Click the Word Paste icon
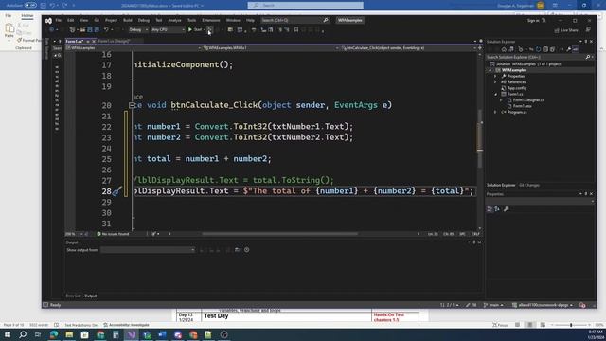Viewport: 606px width, 341px height. point(9,28)
